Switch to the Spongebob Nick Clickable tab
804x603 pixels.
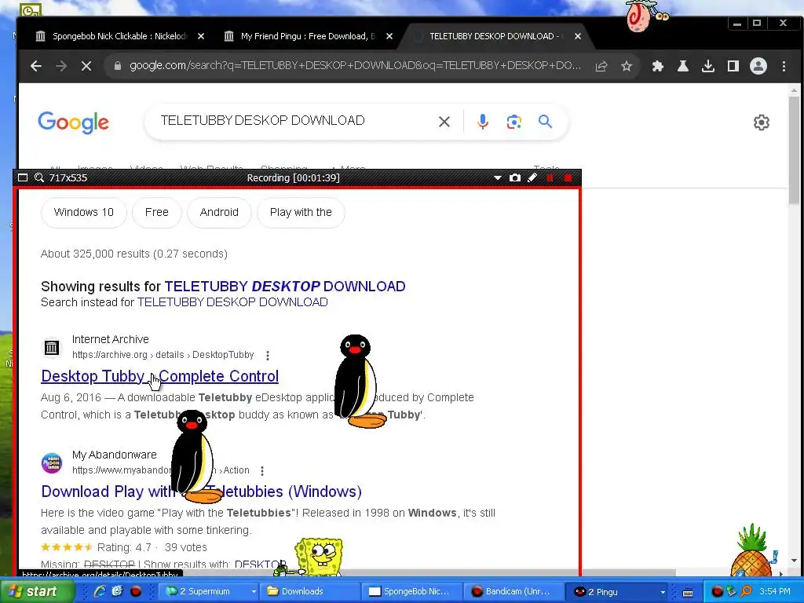119,36
